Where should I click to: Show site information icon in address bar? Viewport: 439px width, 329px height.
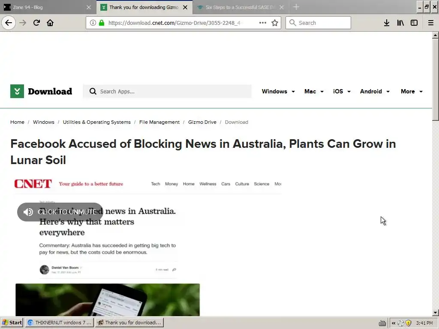click(93, 23)
